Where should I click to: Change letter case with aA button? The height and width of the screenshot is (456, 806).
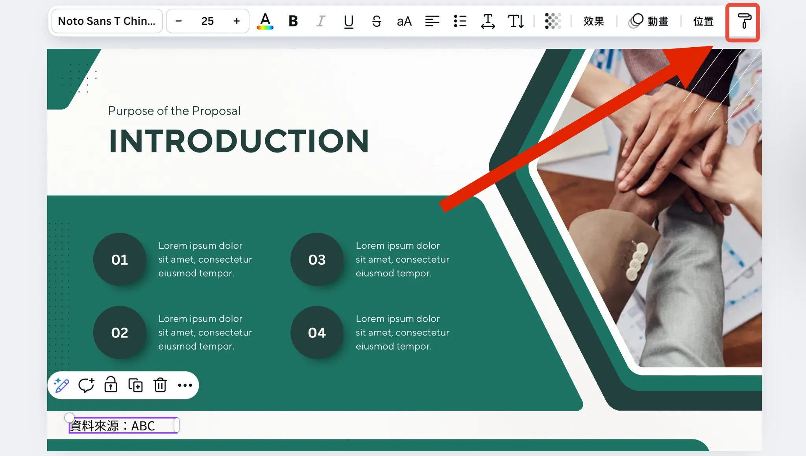coord(404,21)
